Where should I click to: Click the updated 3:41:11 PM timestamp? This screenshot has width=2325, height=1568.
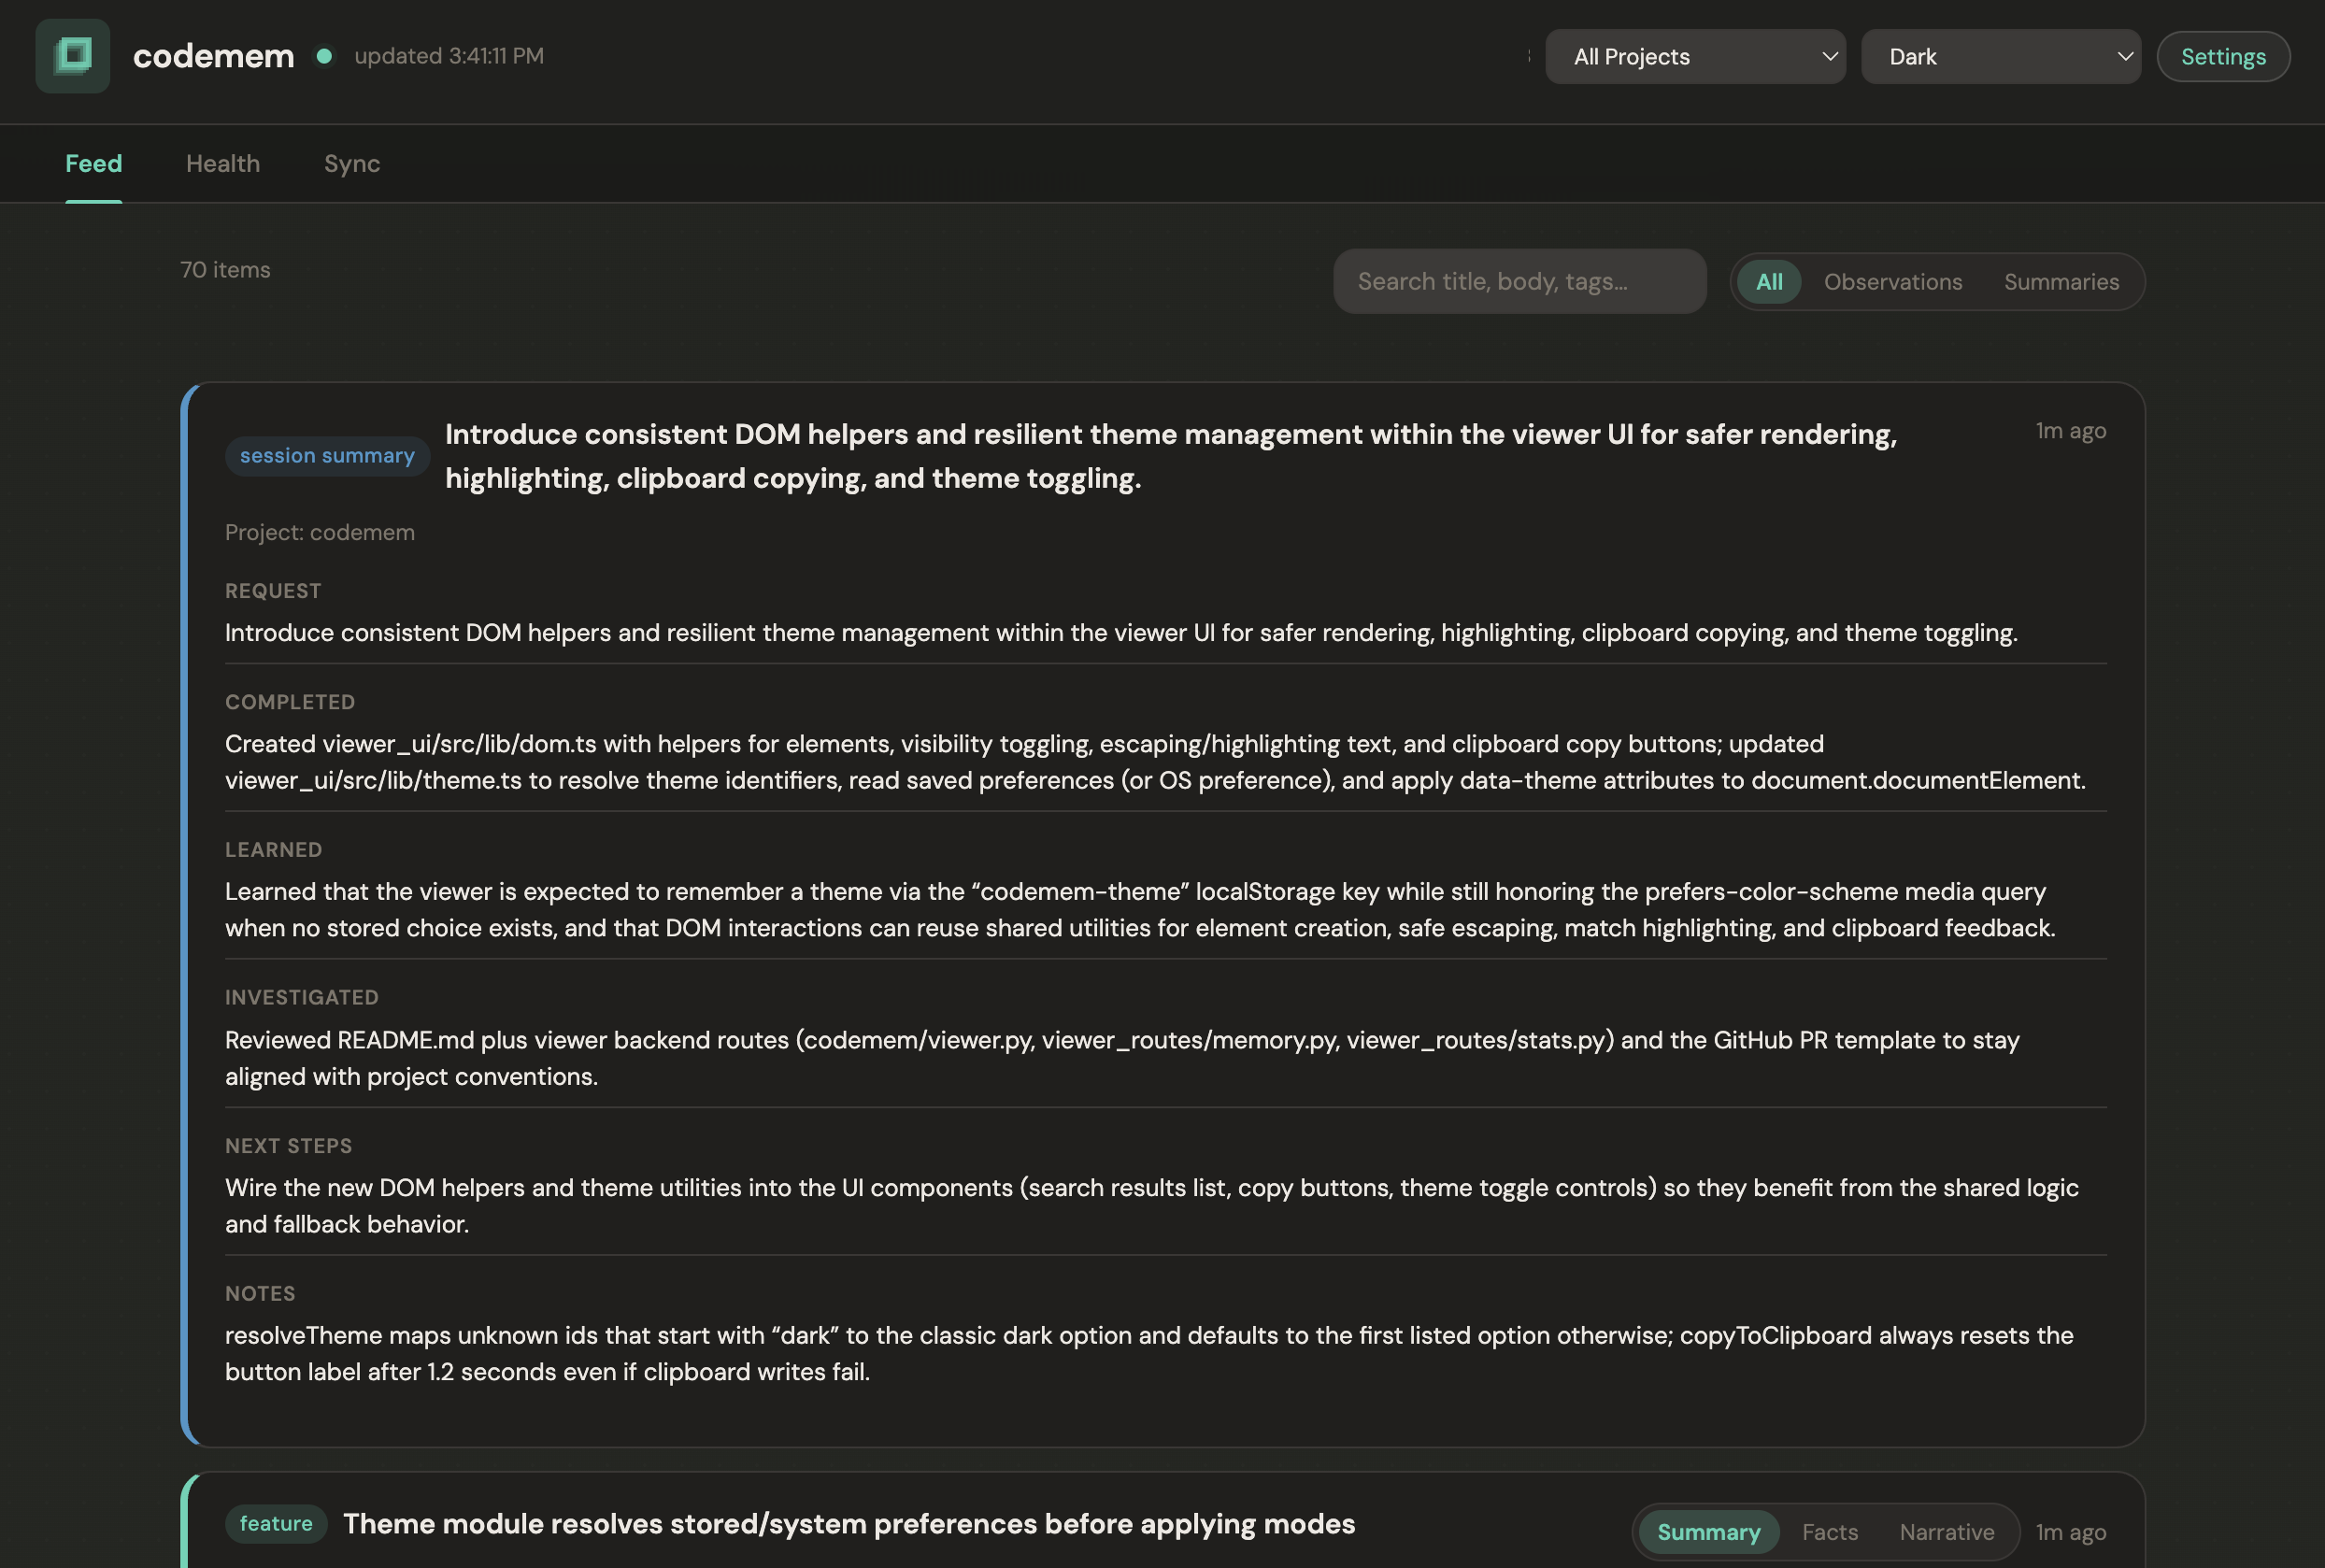coord(449,56)
